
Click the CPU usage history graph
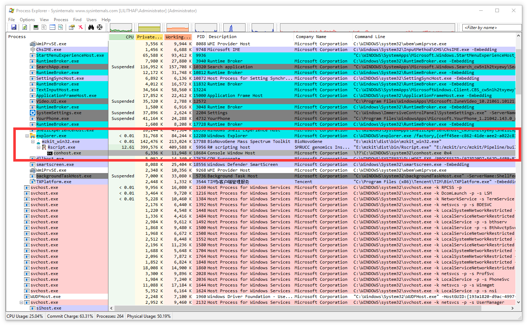click(121, 28)
